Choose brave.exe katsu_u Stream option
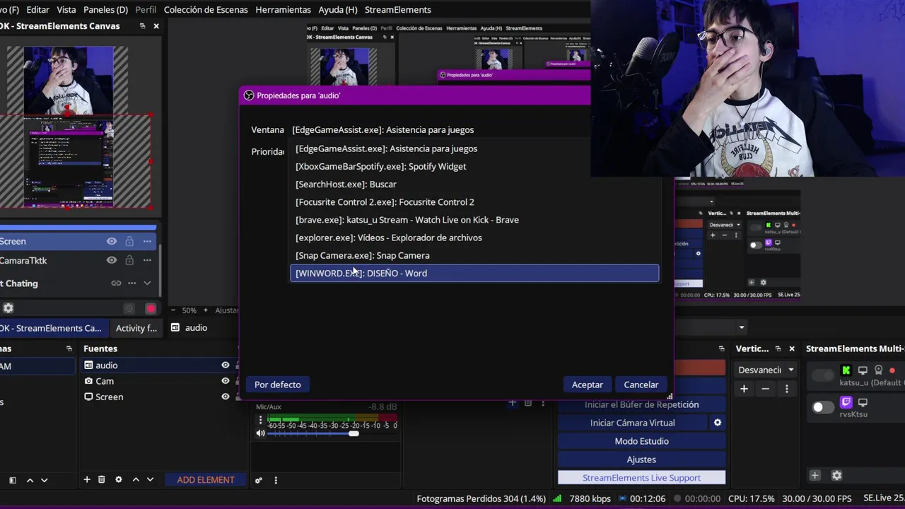905x509 pixels. (x=474, y=220)
